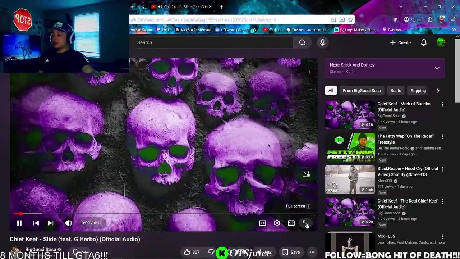460x259 pixels.
Task: Open the green account avatar menu
Action: point(441,42)
